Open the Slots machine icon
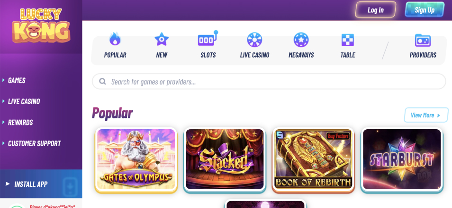452x208 pixels. [x=208, y=39]
